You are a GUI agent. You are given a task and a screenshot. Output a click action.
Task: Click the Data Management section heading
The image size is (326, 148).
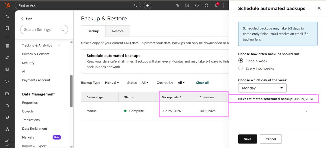[x=38, y=94]
